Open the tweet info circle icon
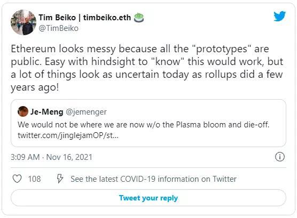The image size is (297, 218). click(x=280, y=157)
